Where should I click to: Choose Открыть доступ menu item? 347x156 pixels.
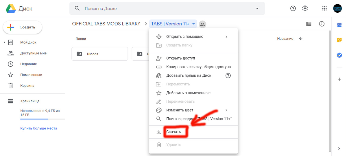coord(193,58)
